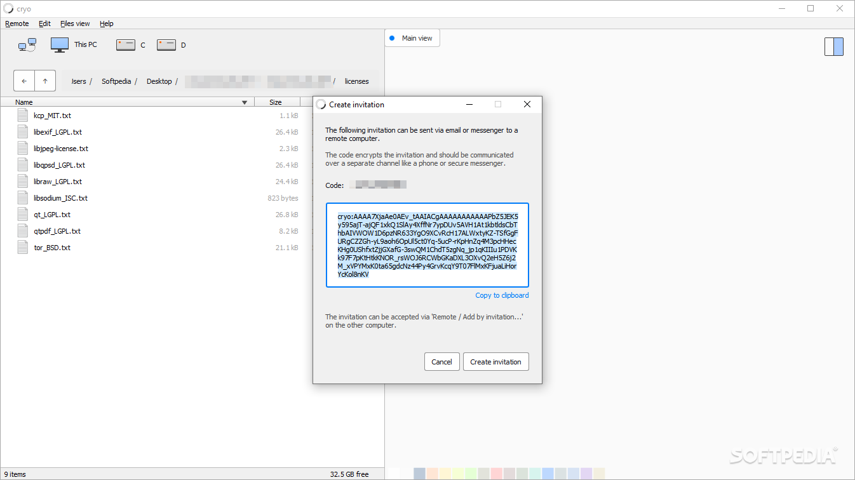The width and height of the screenshot is (855, 480).
Task: Pick the lavender color swatch
Action: [586, 474]
